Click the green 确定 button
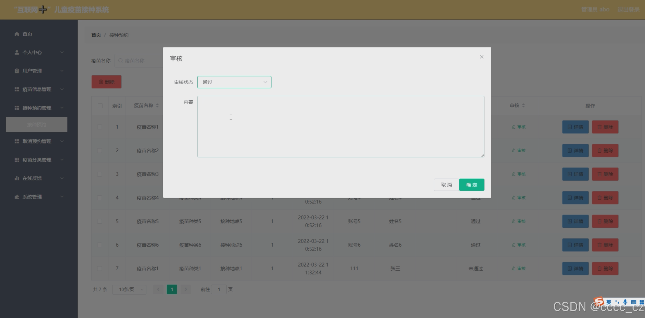 click(471, 185)
